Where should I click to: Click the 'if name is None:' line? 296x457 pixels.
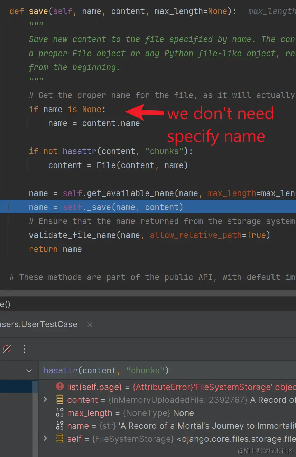67,110
